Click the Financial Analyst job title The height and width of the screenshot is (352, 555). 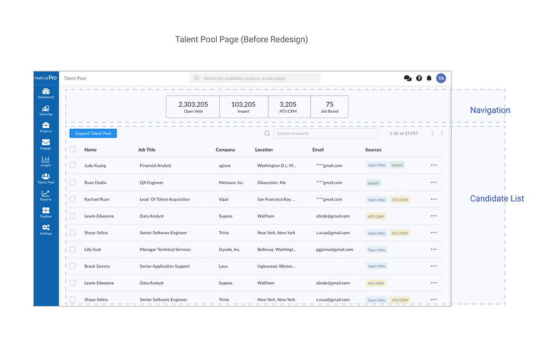coord(155,165)
